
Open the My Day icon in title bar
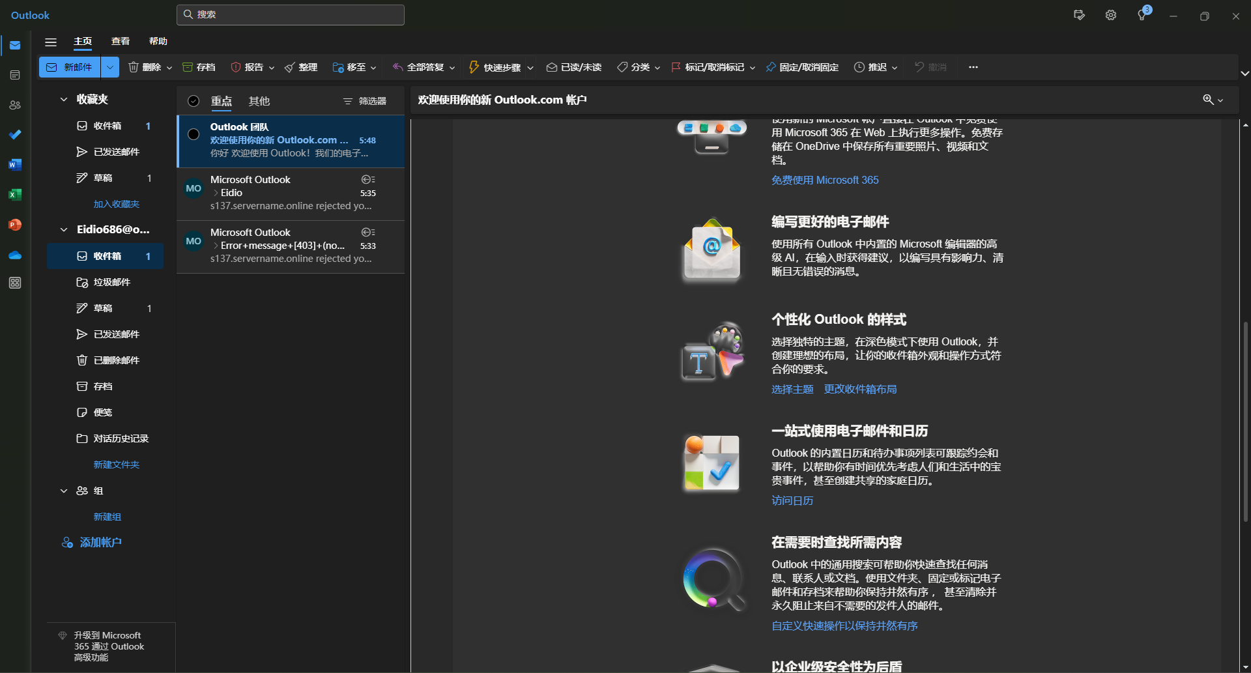1080,15
